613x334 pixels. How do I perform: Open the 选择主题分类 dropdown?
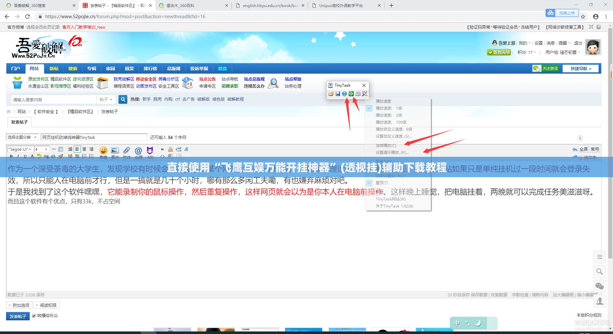tap(22, 137)
